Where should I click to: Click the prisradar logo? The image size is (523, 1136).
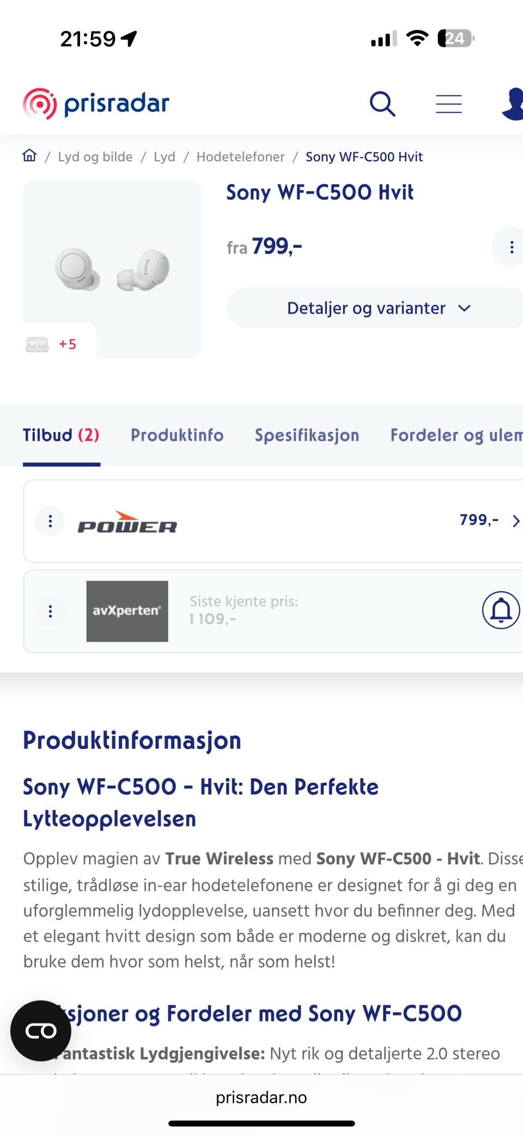point(96,103)
